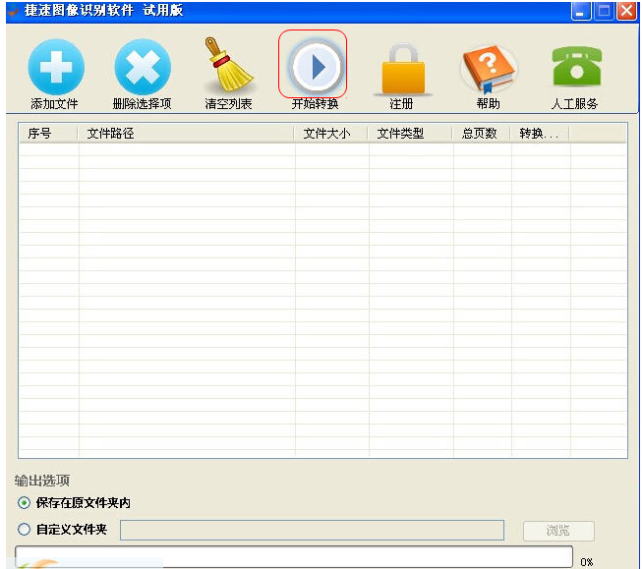Click the 文件路径 column header
The image size is (643, 569).
tap(186, 134)
